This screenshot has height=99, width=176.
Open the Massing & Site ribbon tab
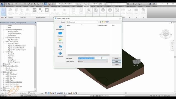[56, 6]
